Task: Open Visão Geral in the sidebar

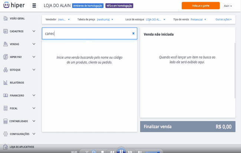Action: click(x=17, y=19)
